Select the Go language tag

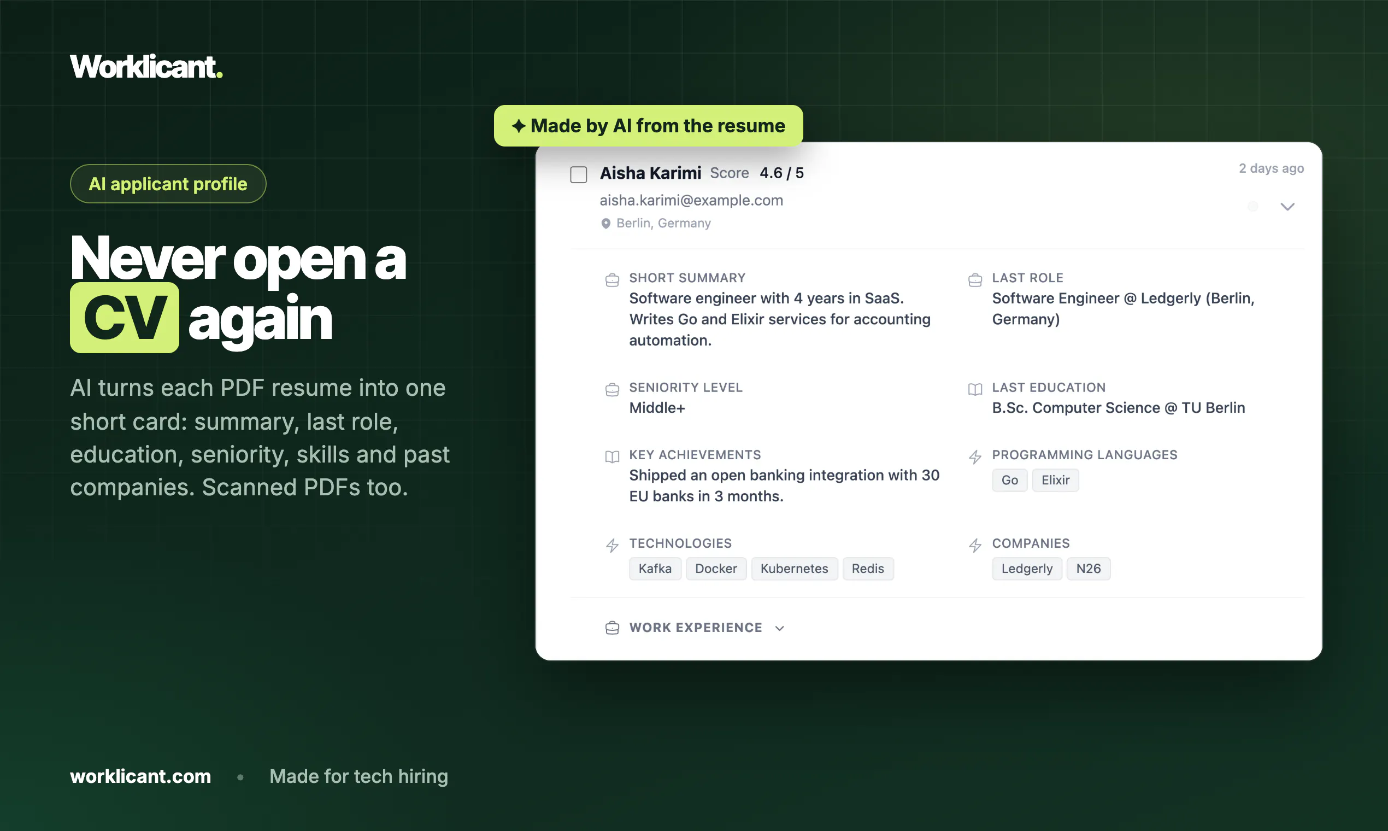(1010, 480)
